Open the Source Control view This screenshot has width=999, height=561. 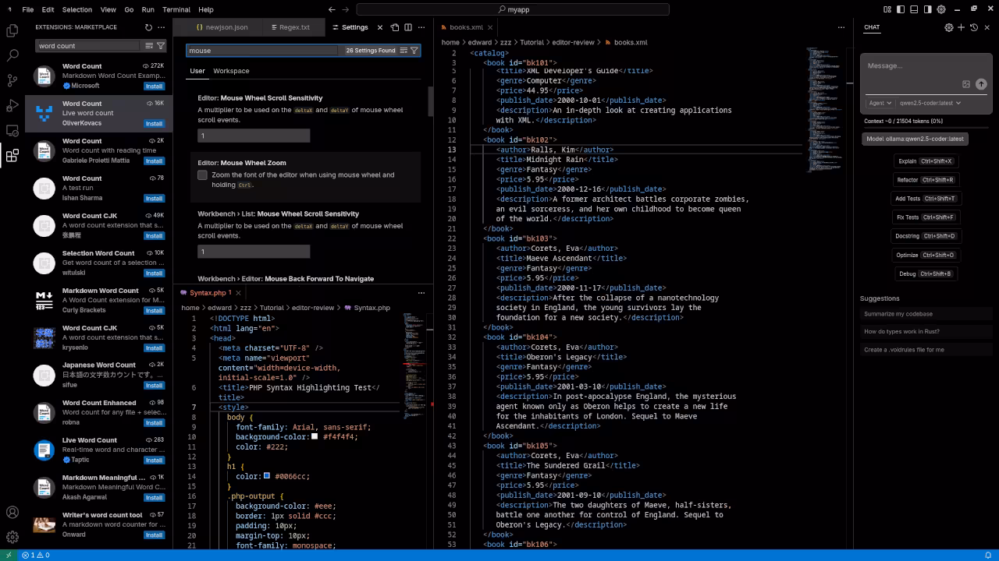[x=12, y=80]
